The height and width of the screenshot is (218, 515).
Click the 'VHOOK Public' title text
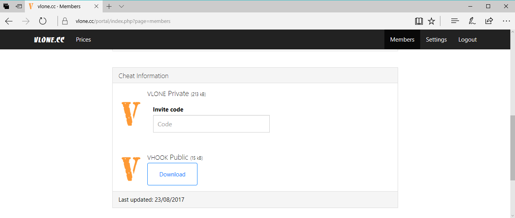pyautogui.click(x=168, y=157)
